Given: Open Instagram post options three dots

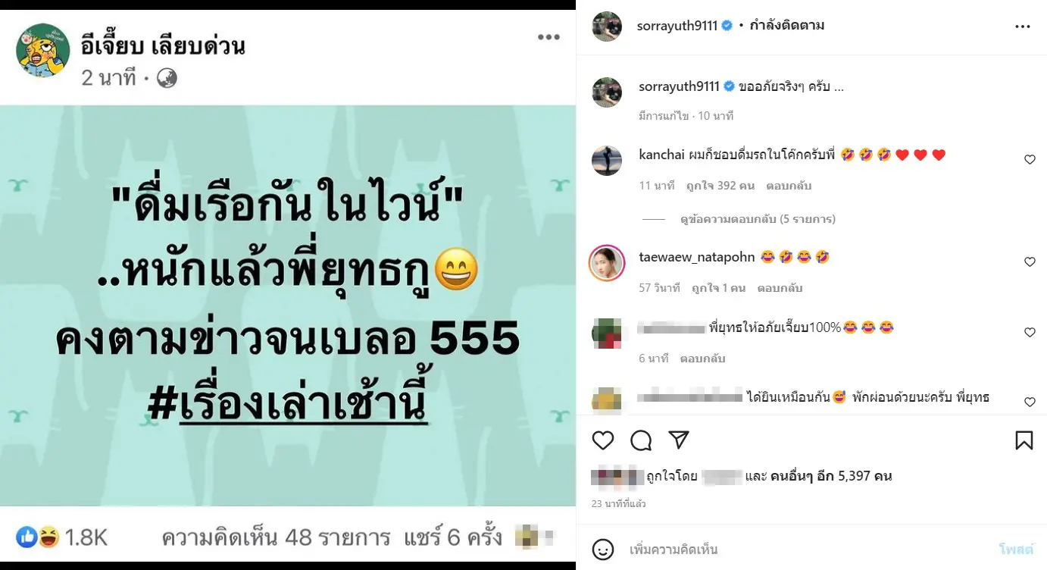Looking at the screenshot, I should [1023, 27].
